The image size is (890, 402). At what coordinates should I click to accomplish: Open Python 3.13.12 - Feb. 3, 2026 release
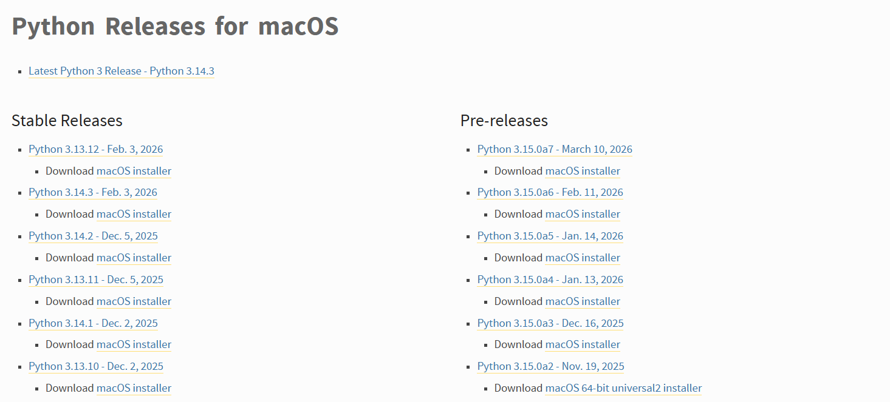(95, 149)
